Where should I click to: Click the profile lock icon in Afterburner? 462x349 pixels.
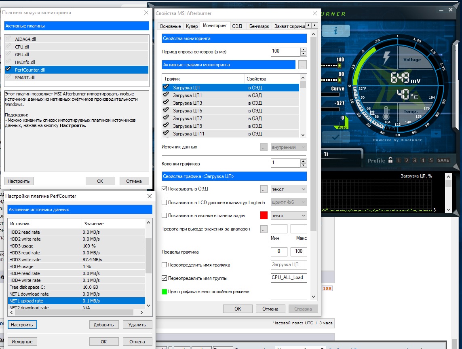390,160
